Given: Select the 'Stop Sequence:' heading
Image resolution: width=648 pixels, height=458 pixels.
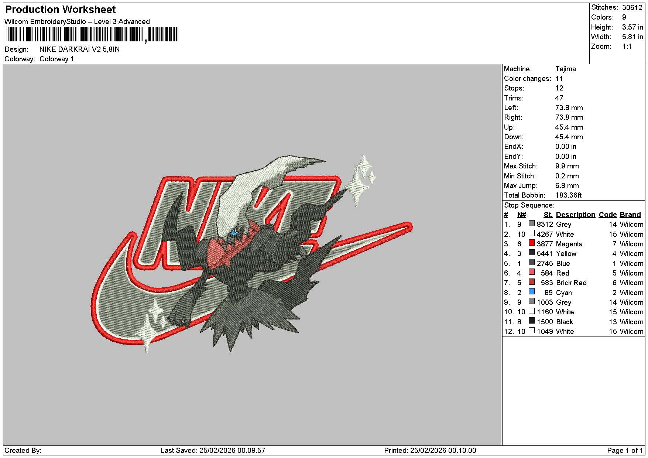Looking at the screenshot, I should (529, 205).
